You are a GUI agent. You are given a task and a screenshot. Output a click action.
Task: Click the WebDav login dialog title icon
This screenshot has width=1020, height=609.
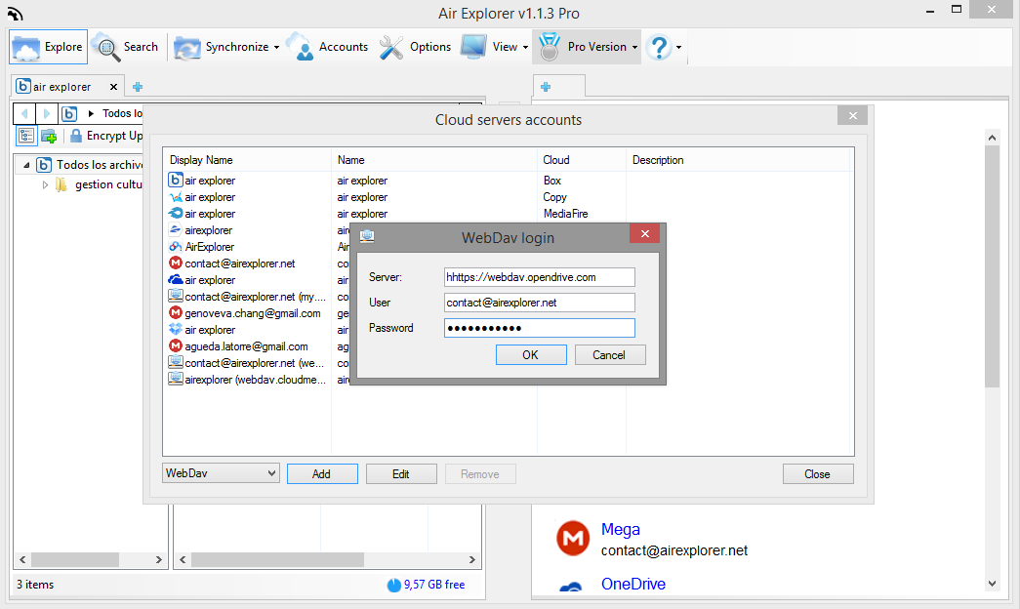(x=367, y=236)
